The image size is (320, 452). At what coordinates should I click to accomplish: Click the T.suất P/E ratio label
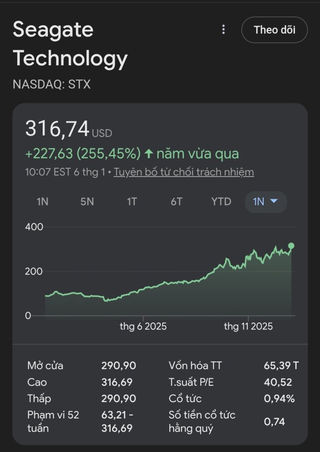point(191,382)
